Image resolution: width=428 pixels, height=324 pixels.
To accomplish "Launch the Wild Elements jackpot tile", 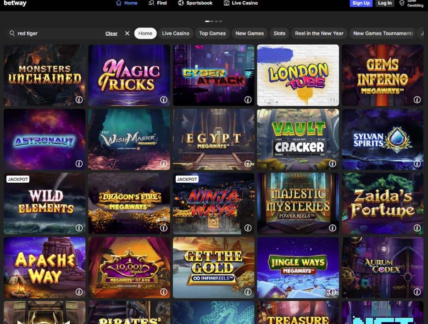I will click(x=44, y=203).
